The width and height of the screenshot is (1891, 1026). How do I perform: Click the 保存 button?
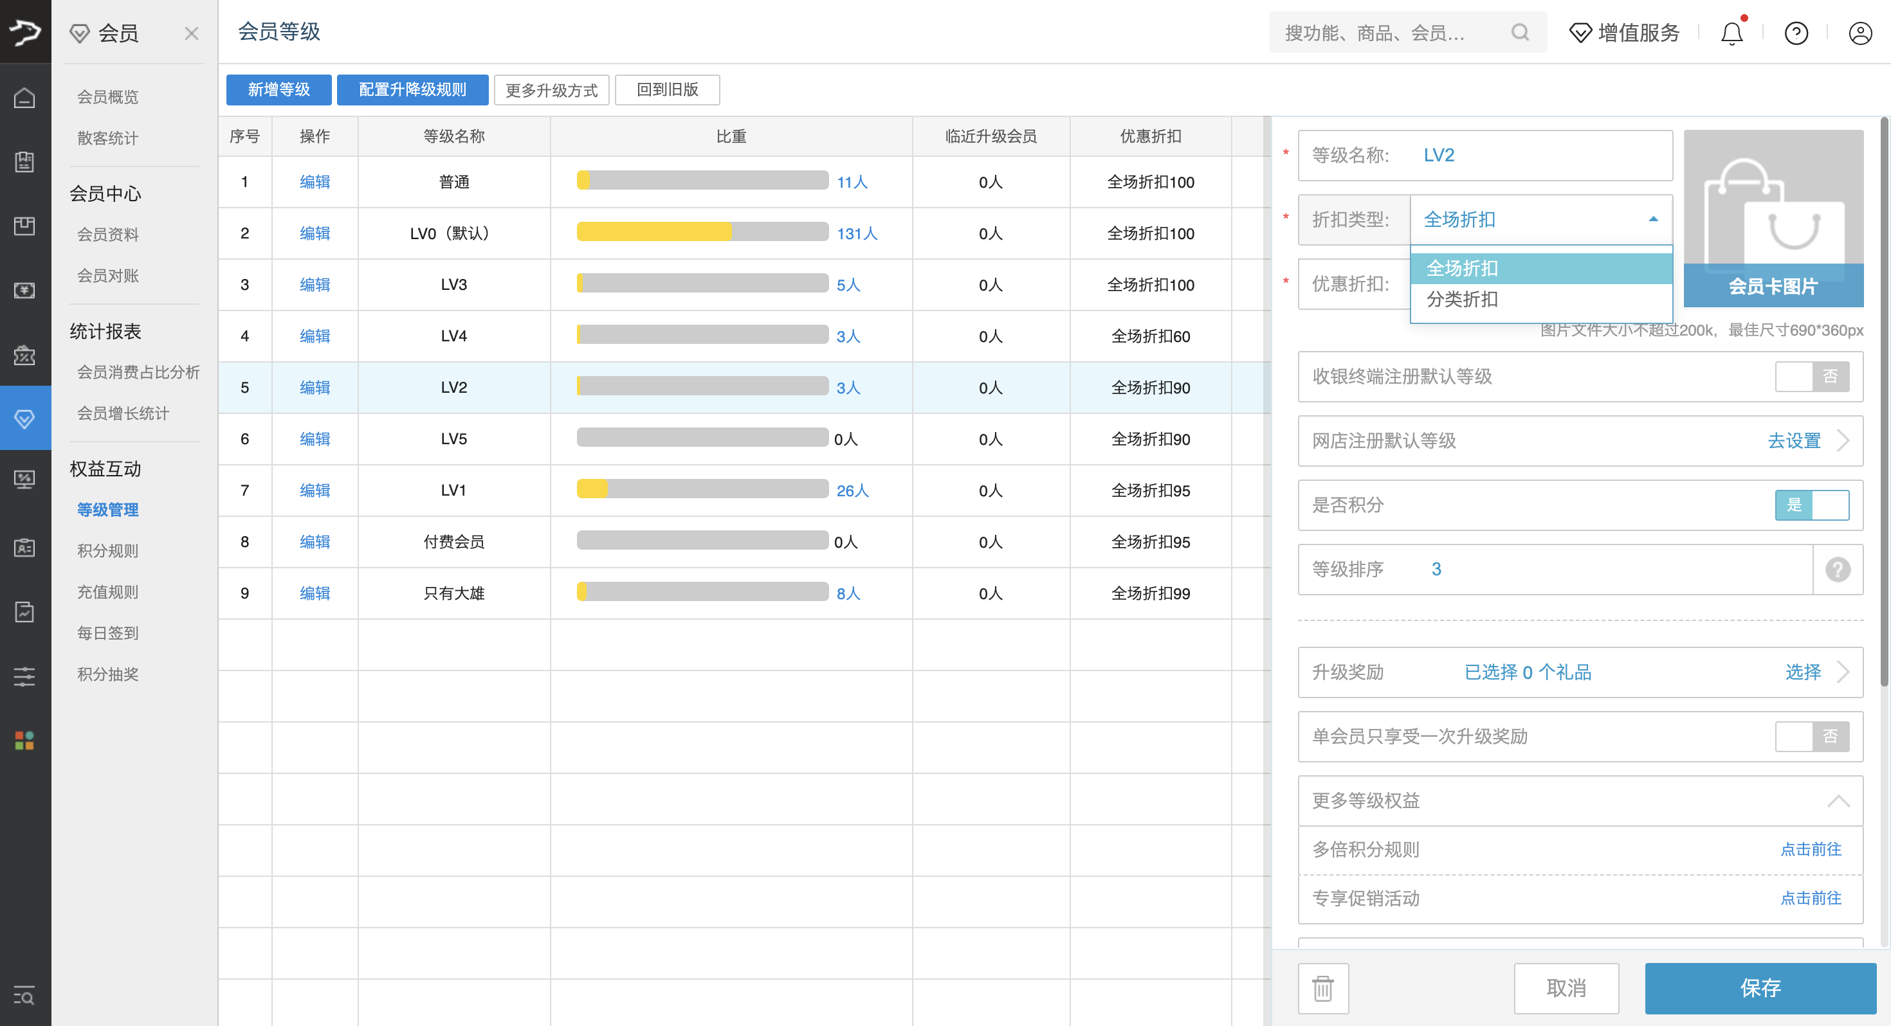[x=1760, y=988]
